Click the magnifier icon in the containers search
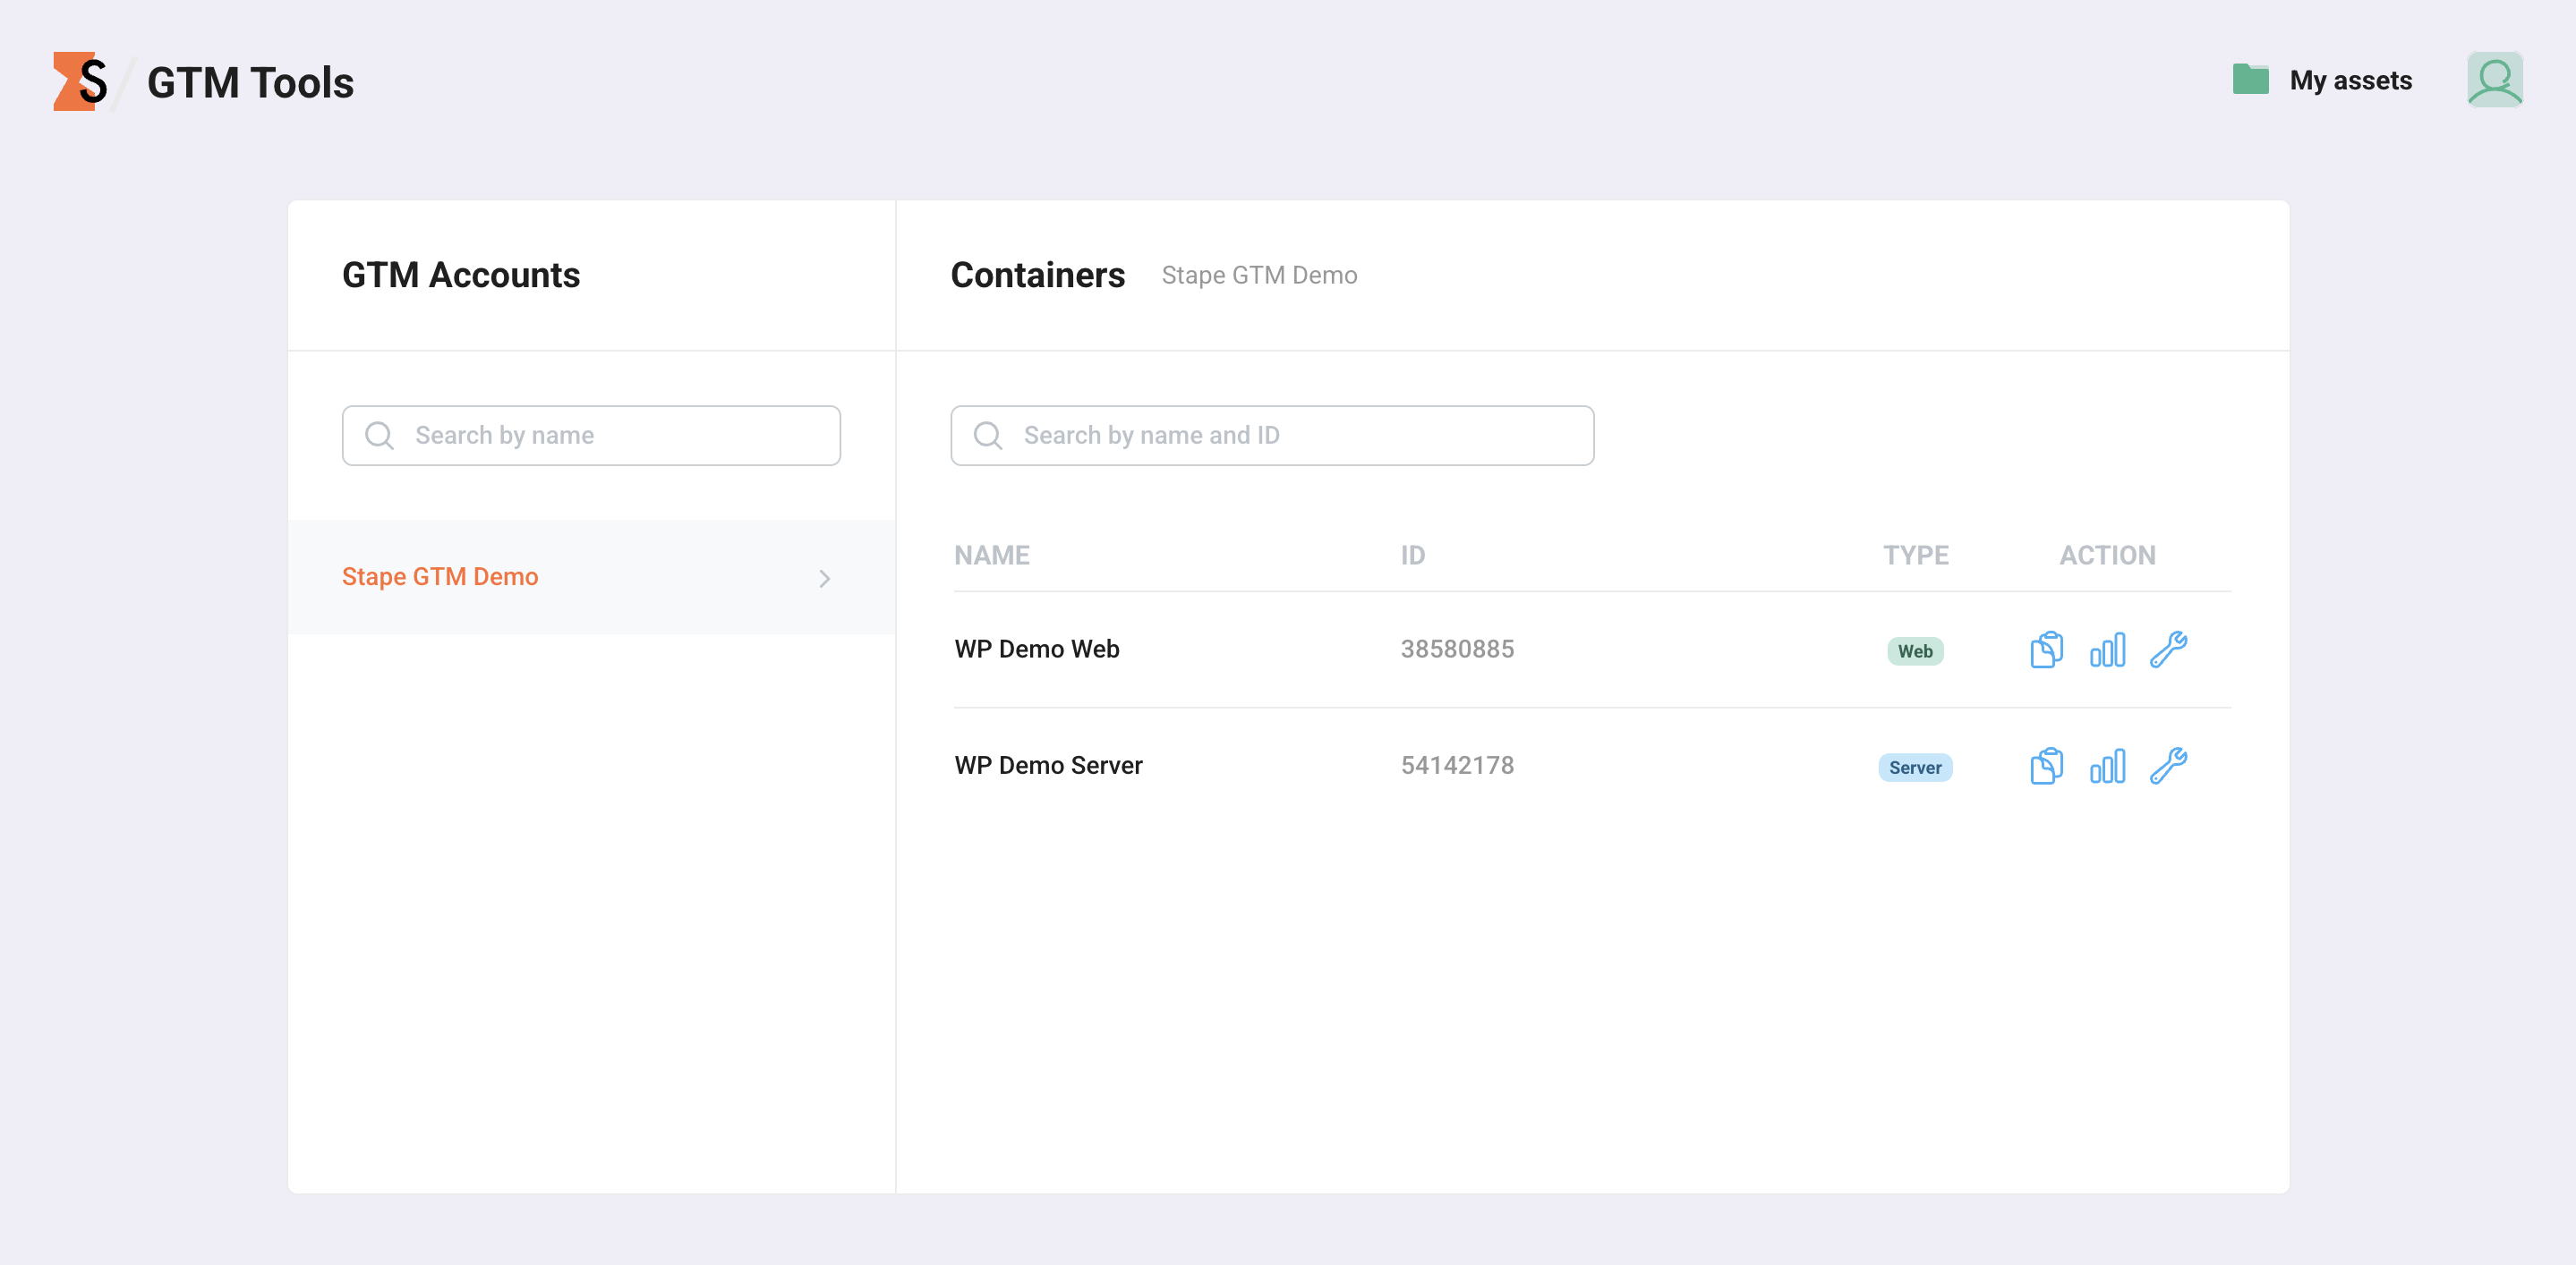This screenshot has height=1265, width=2576. click(987, 436)
